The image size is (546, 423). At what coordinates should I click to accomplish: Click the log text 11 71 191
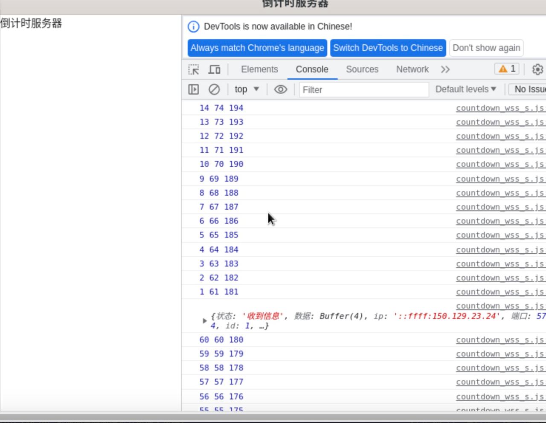click(x=221, y=150)
